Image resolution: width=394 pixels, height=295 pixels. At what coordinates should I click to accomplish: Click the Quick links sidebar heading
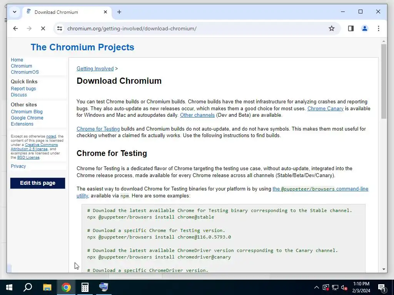point(24,81)
